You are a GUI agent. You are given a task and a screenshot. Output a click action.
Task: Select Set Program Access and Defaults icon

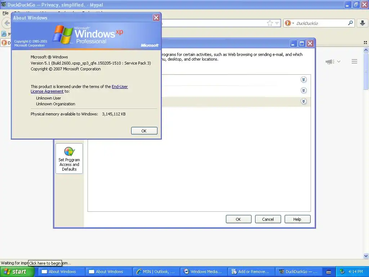pyautogui.click(x=69, y=159)
